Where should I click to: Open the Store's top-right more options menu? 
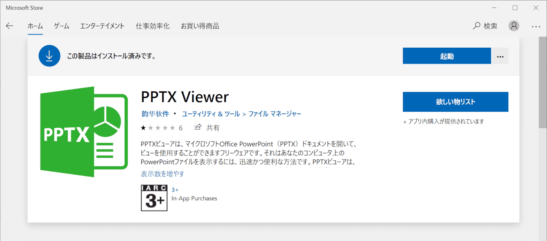click(x=536, y=26)
